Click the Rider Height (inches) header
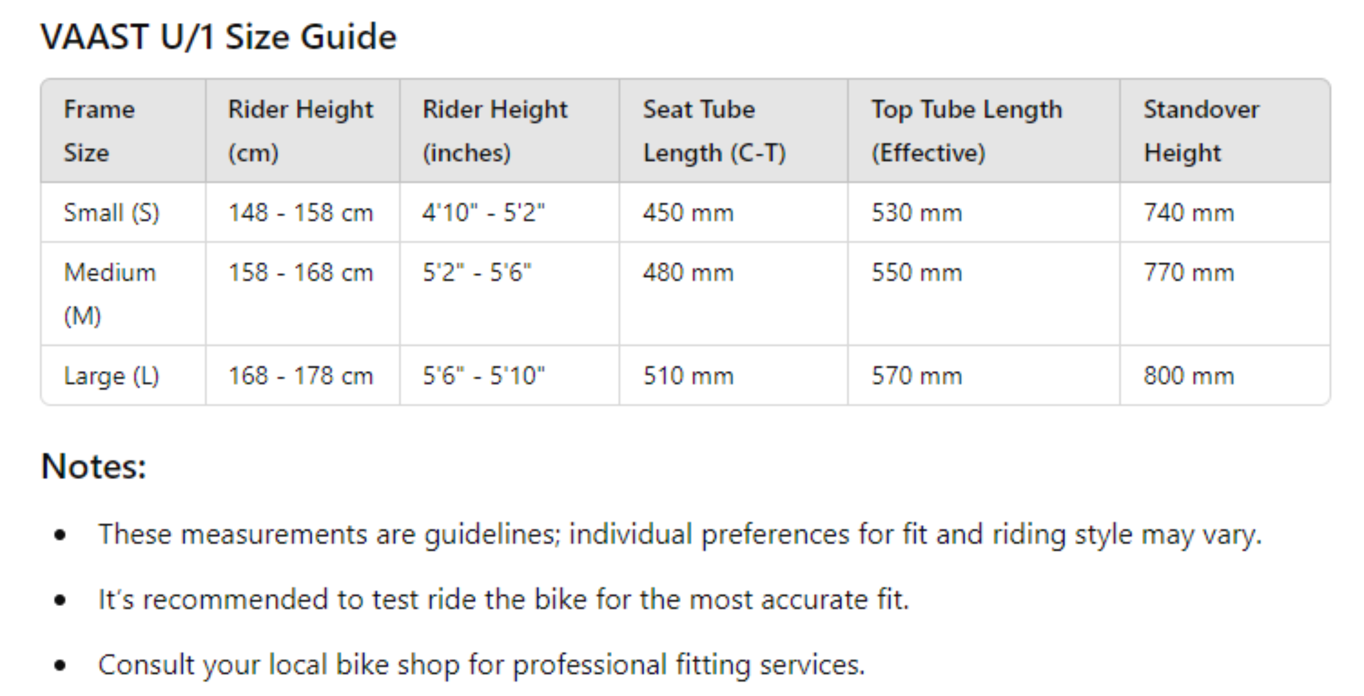 [x=494, y=131]
